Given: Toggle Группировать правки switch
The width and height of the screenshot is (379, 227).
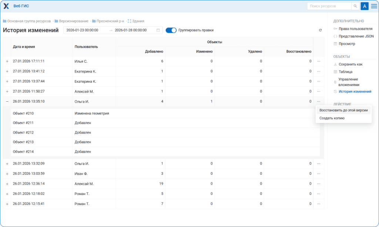Looking at the screenshot, I should pos(171,30).
